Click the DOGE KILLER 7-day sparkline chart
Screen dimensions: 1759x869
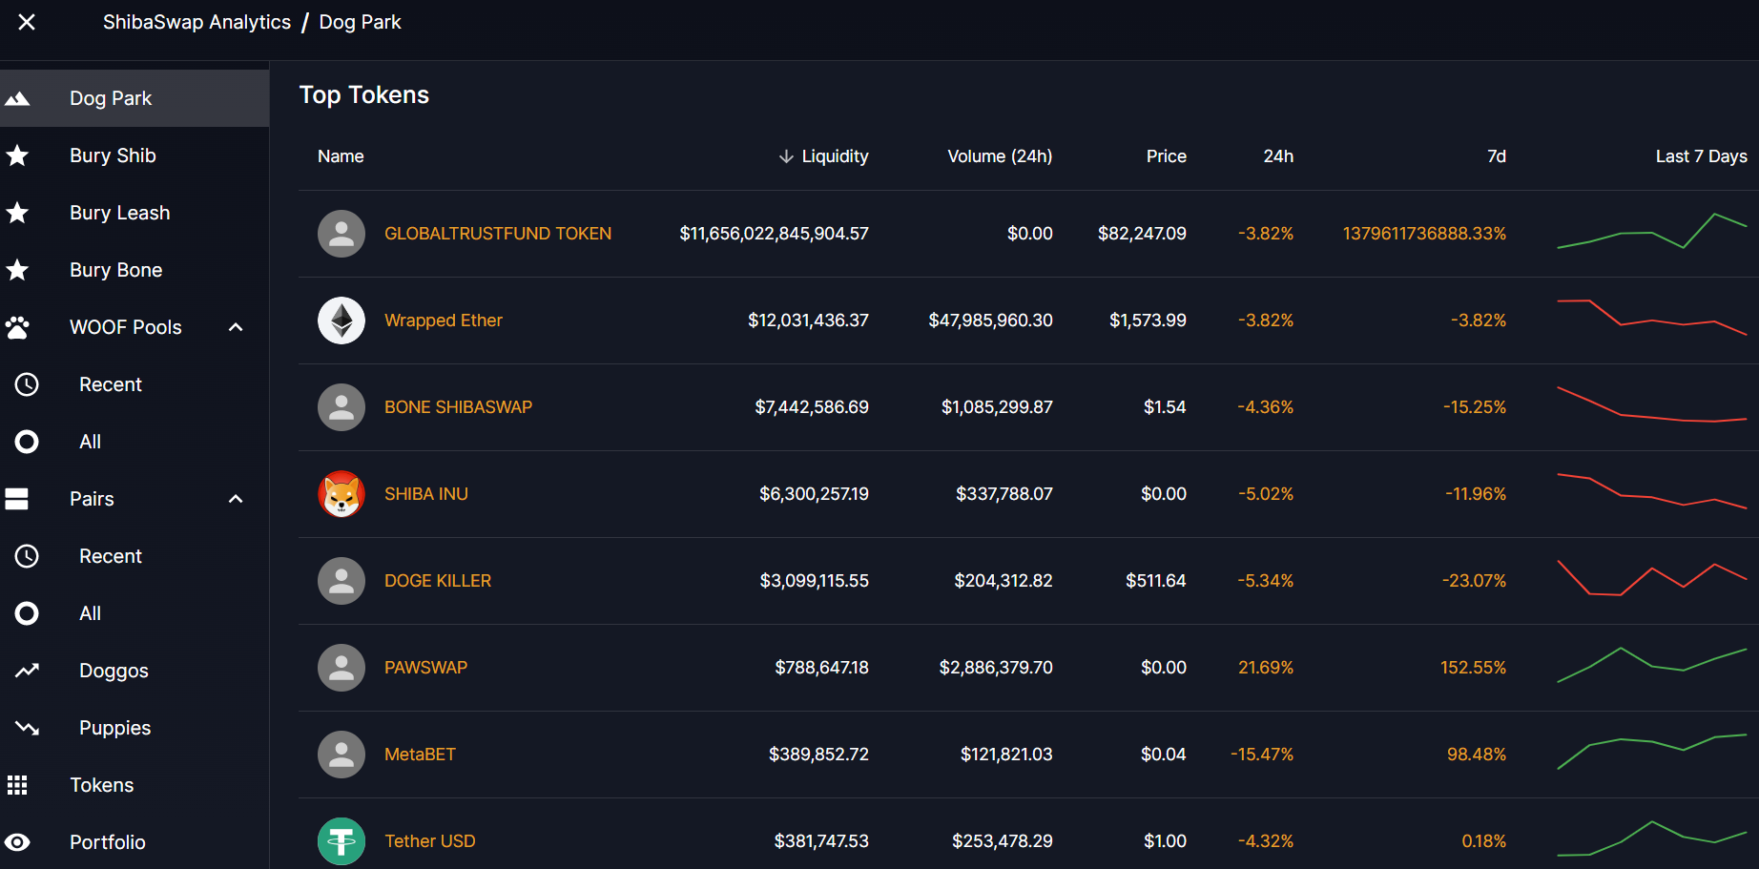(x=1652, y=579)
